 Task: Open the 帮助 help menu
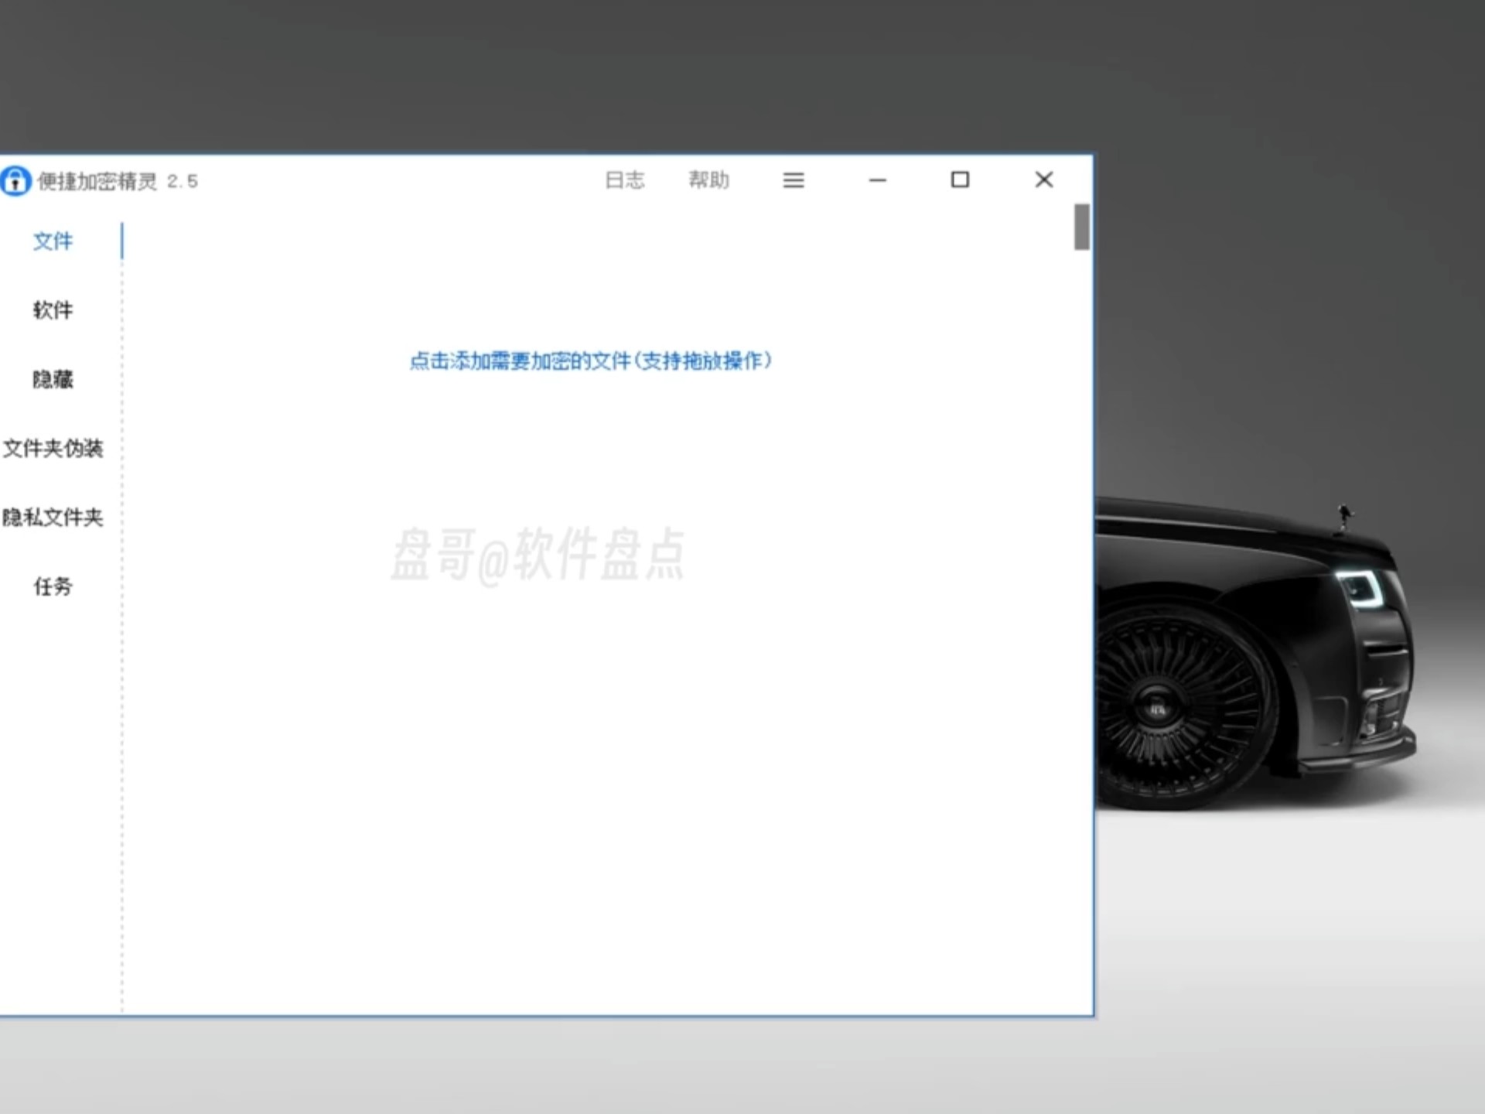point(709,180)
